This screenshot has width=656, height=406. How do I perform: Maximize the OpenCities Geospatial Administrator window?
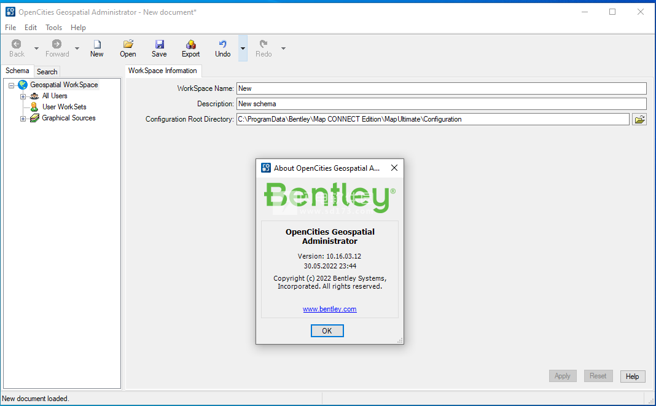click(612, 12)
